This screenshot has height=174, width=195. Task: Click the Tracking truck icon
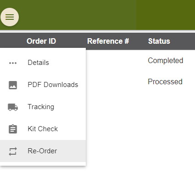[x=13, y=107]
